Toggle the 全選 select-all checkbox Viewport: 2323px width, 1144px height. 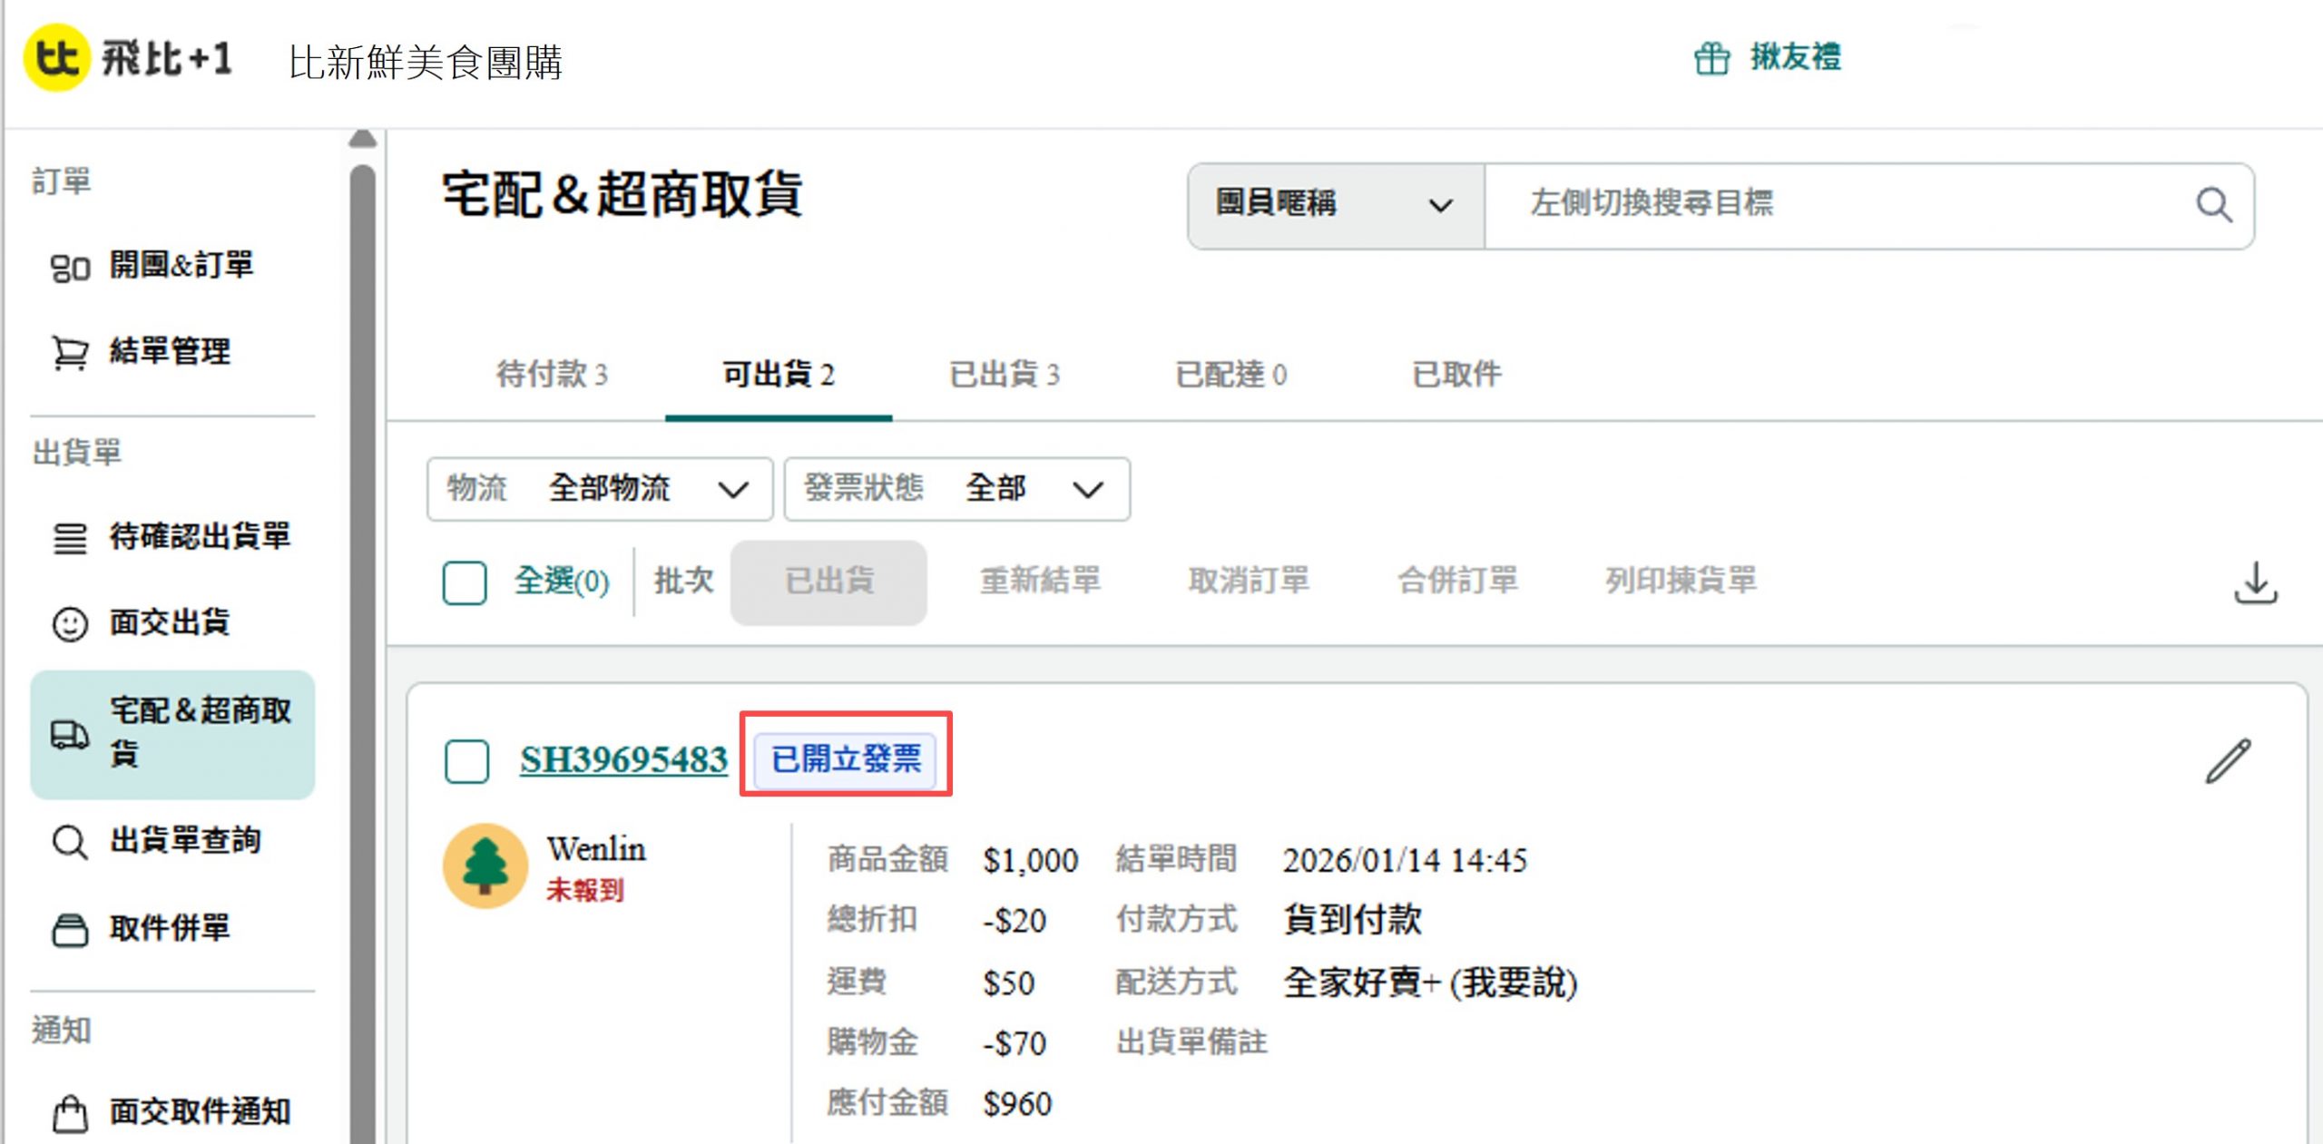(x=465, y=582)
